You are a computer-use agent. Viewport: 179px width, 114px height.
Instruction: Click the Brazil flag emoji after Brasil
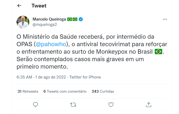click(x=158, y=52)
